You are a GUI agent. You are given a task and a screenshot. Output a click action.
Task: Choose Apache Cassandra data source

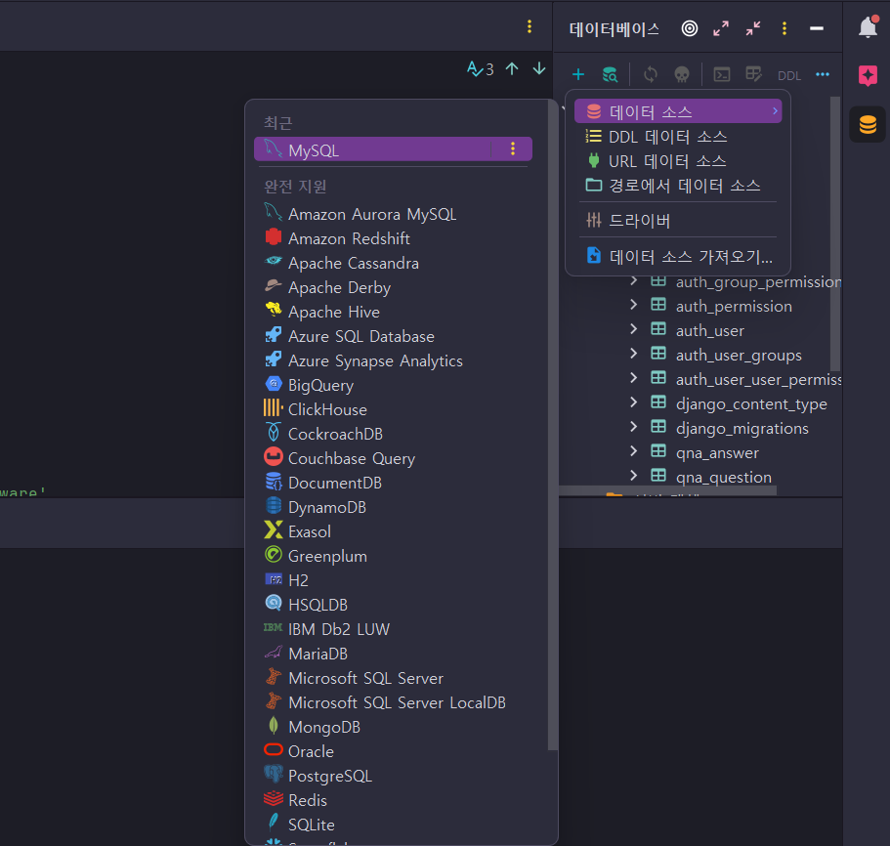point(394,263)
